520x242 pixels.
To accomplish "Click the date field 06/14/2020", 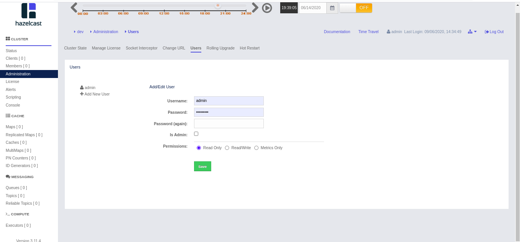I will (x=313, y=8).
